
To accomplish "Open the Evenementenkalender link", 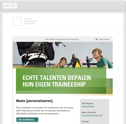I will coord(92,115).
